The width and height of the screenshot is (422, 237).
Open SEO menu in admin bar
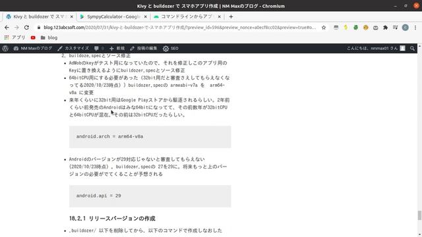point(171,48)
